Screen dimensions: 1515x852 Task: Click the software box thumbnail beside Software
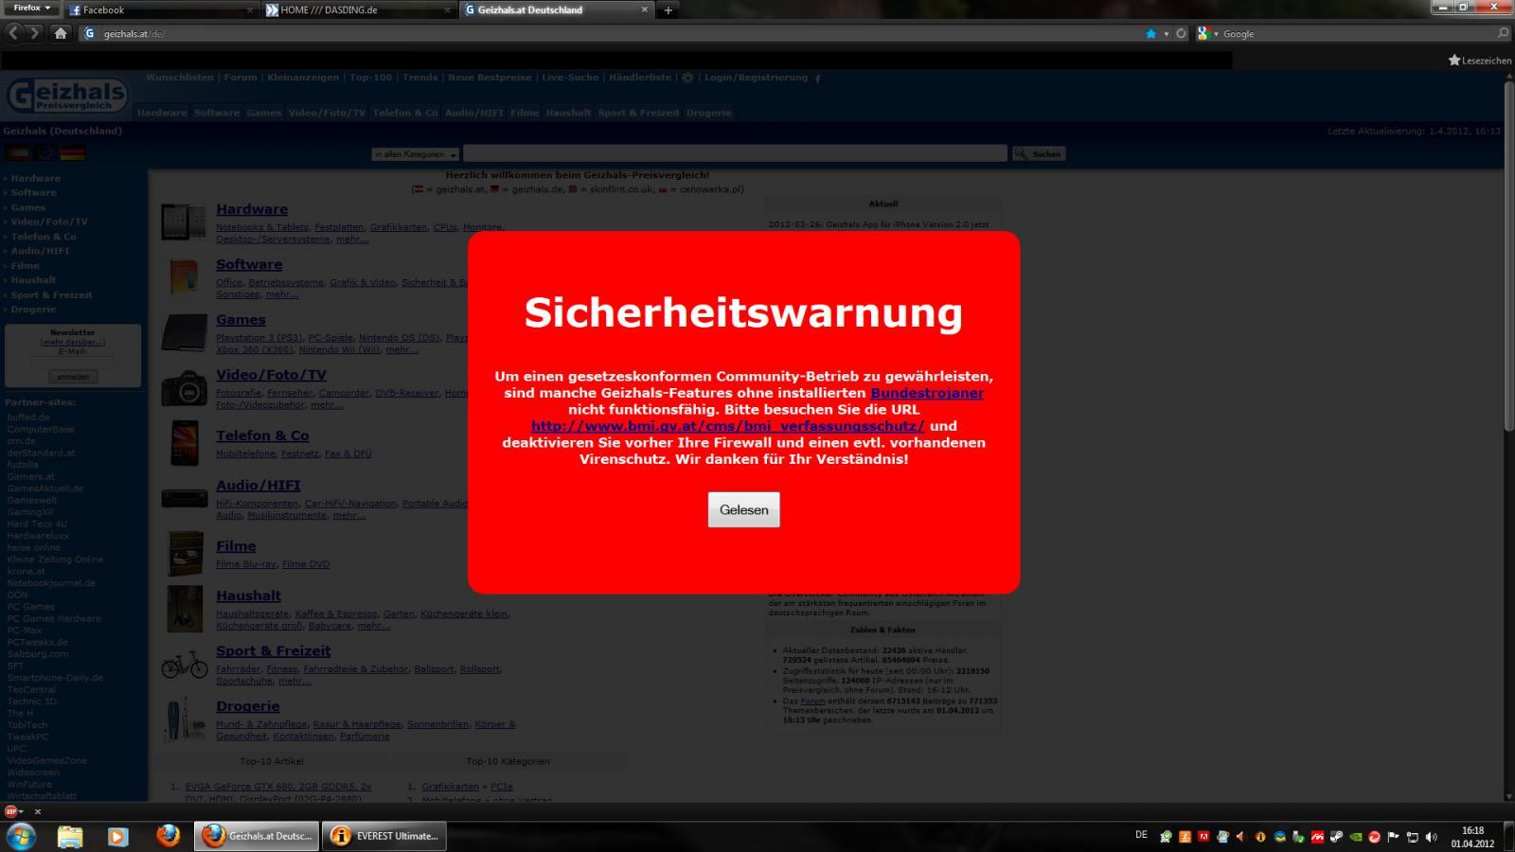184,276
